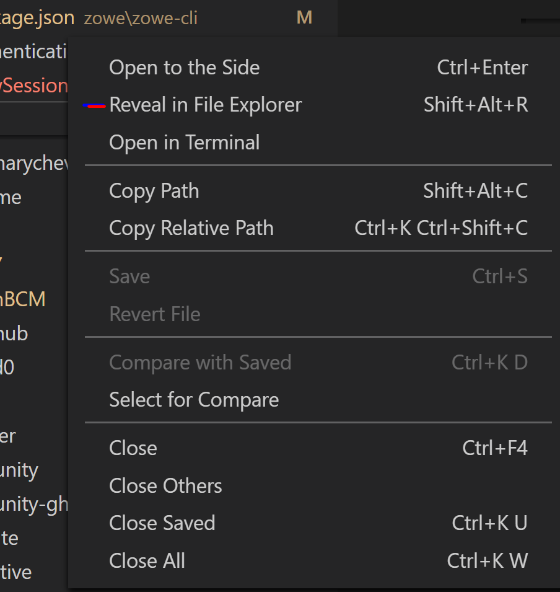The height and width of the screenshot is (592, 560).
Task: Click 'Copy Path' in the context menu
Action: click(154, 190)
